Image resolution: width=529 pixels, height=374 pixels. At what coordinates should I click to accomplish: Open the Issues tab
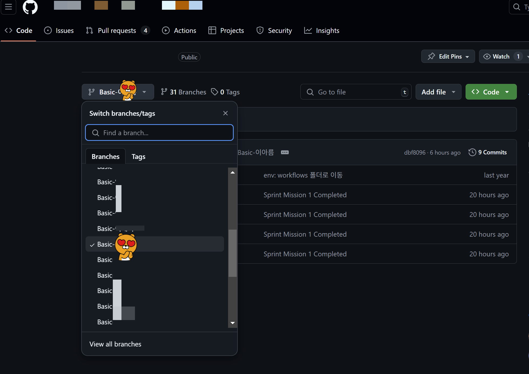59,30
